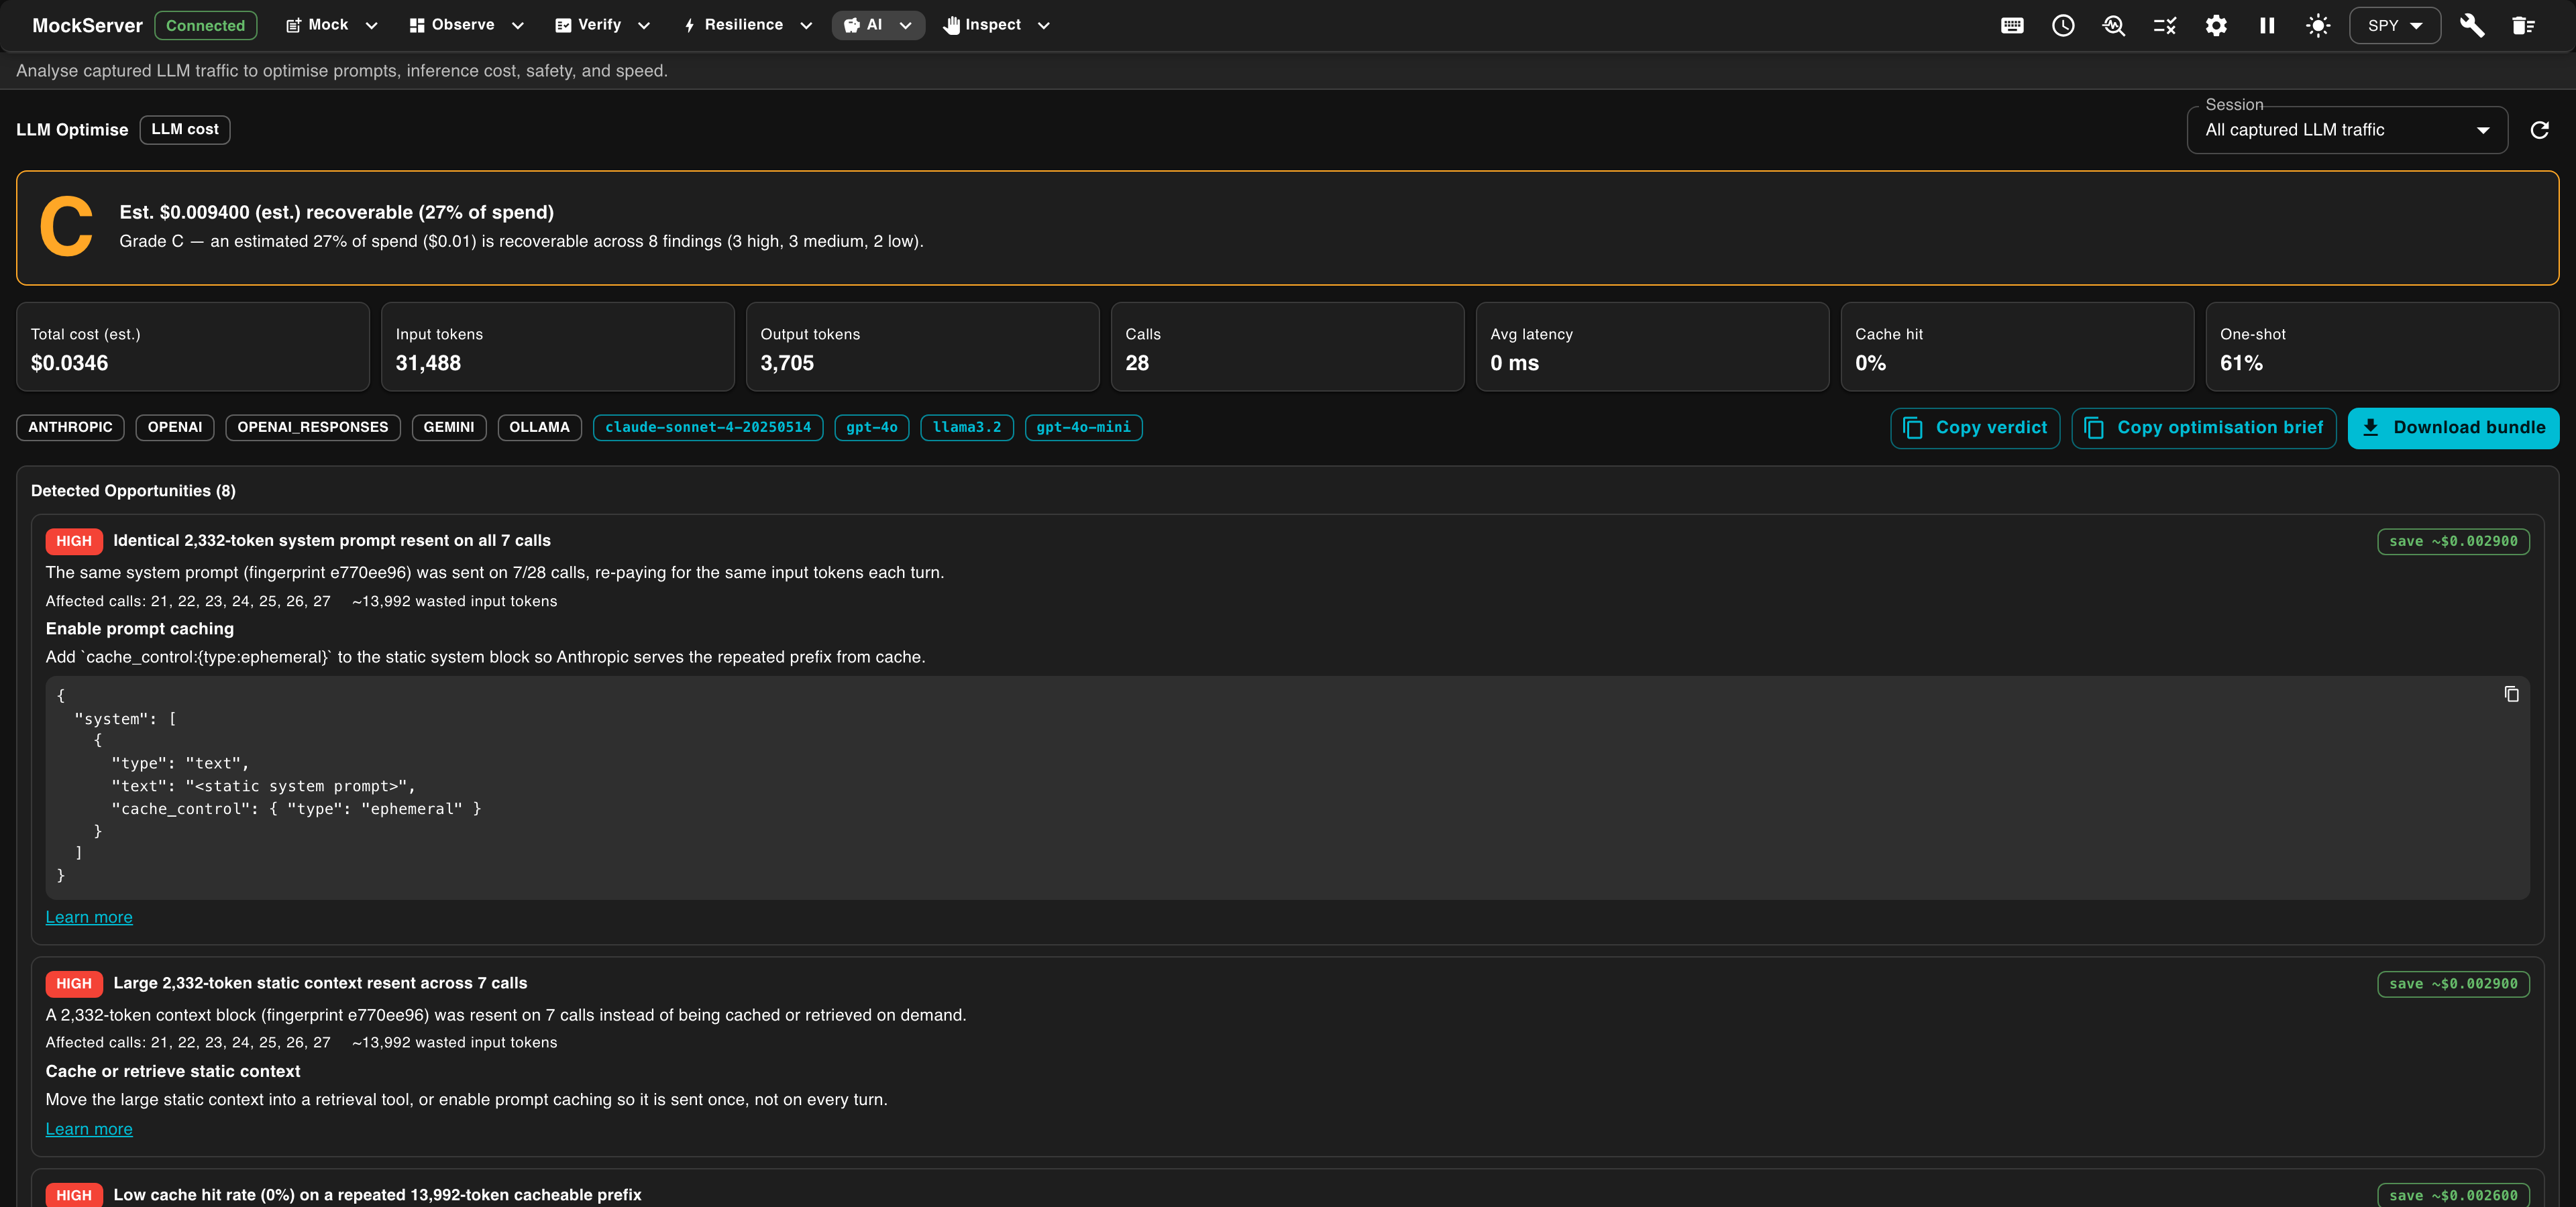Open the traffic search magnifier icon
The height and width of the screenshot is (1207, 2576).
pyautogui.click(x=2114, y=26)
